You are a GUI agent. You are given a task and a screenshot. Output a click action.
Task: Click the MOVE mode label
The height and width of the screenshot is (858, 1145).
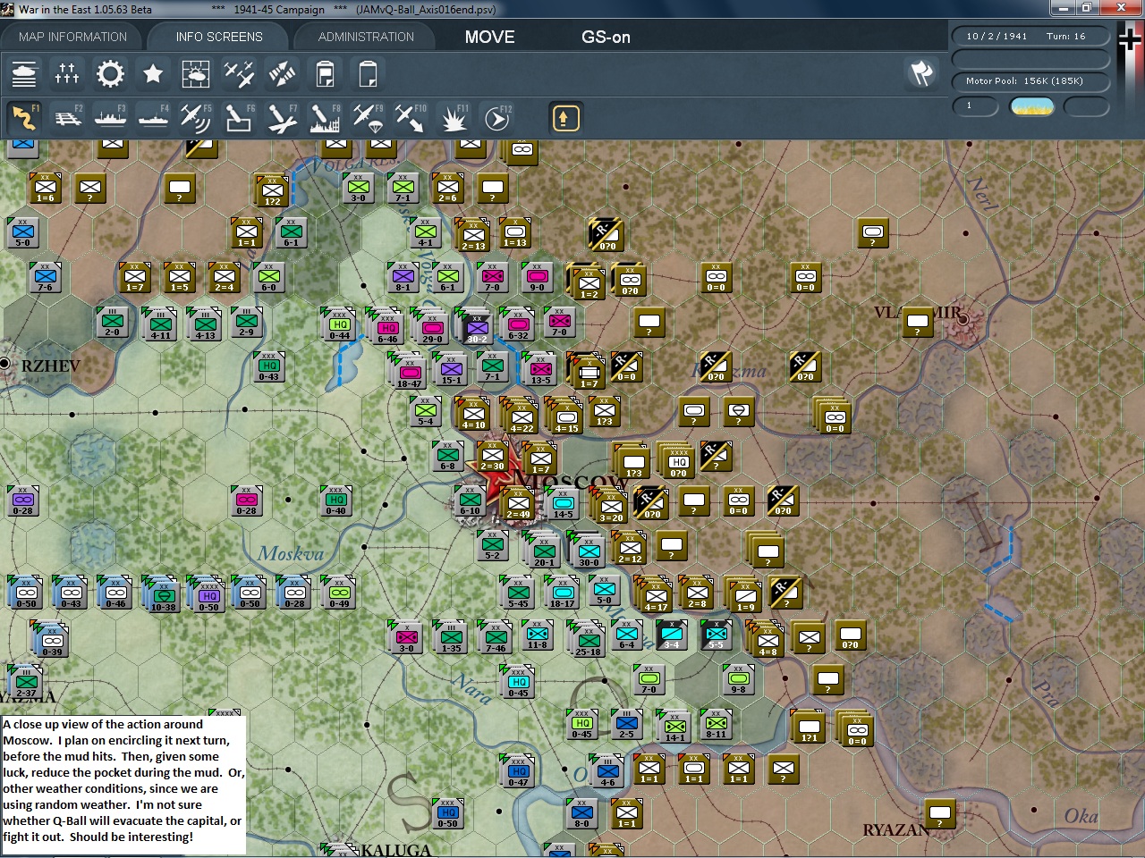click(489, 37)
